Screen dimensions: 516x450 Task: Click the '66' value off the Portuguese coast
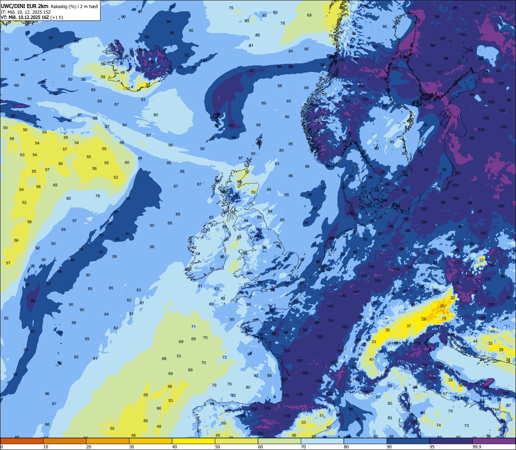pyautogui.click(x=159, y=408)
